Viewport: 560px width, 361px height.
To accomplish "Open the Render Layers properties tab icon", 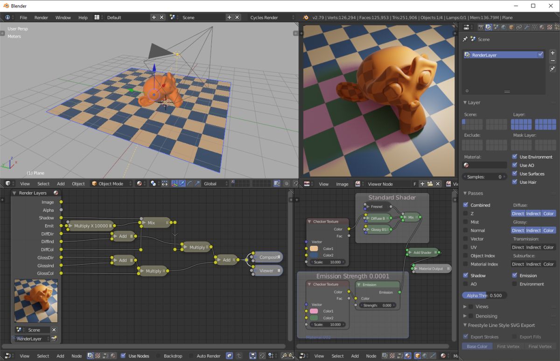I will [488, 28].
